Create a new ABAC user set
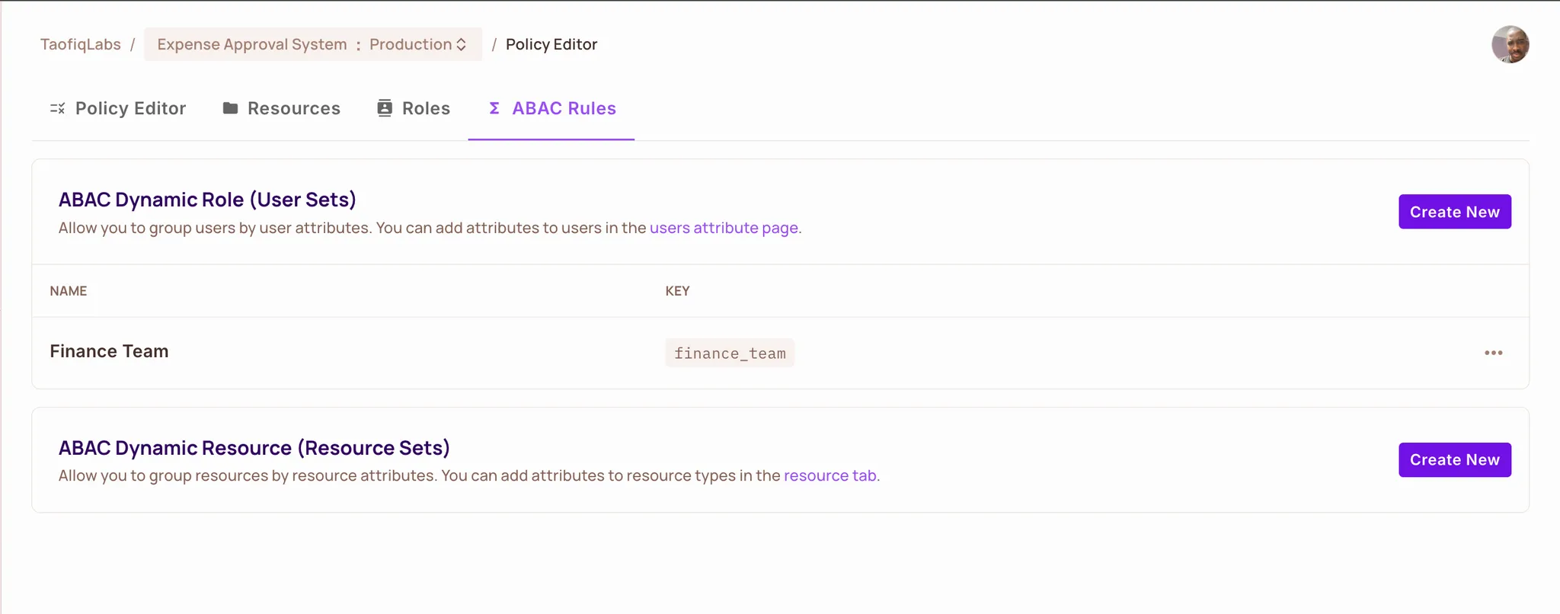 [1454, 212]
